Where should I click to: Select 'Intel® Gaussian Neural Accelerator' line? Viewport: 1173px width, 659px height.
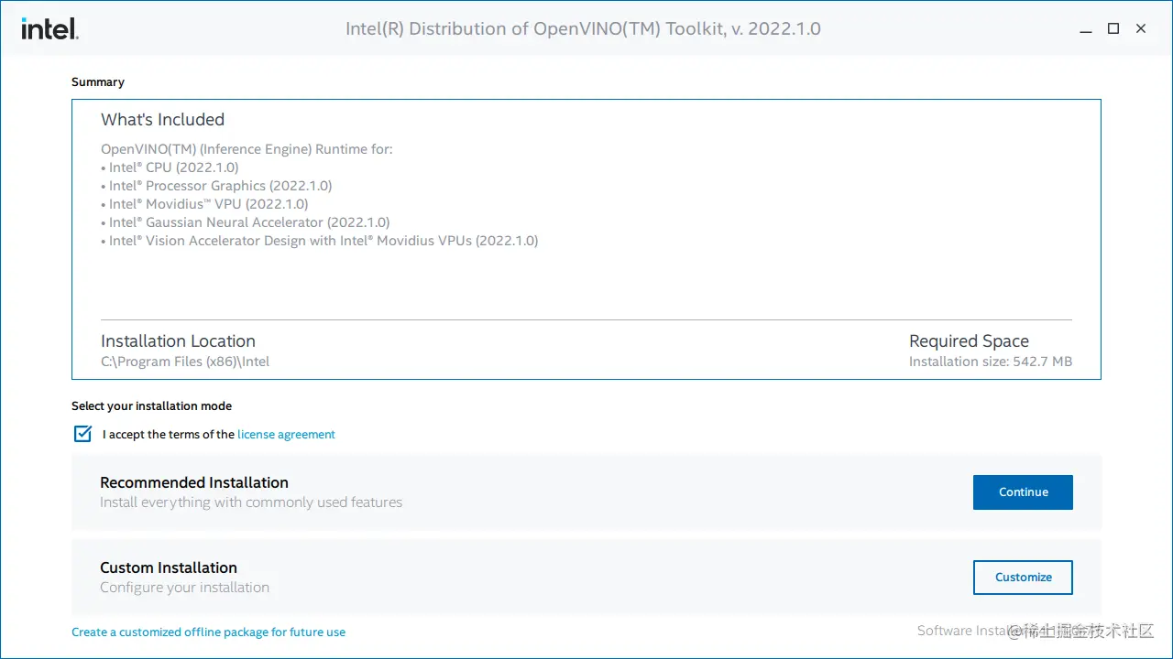(x=246, y=222)
